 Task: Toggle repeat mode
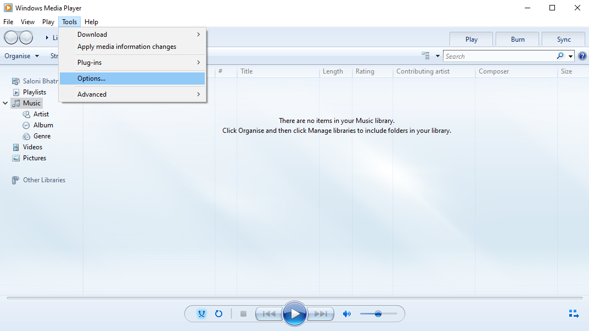tap(218, 314)
